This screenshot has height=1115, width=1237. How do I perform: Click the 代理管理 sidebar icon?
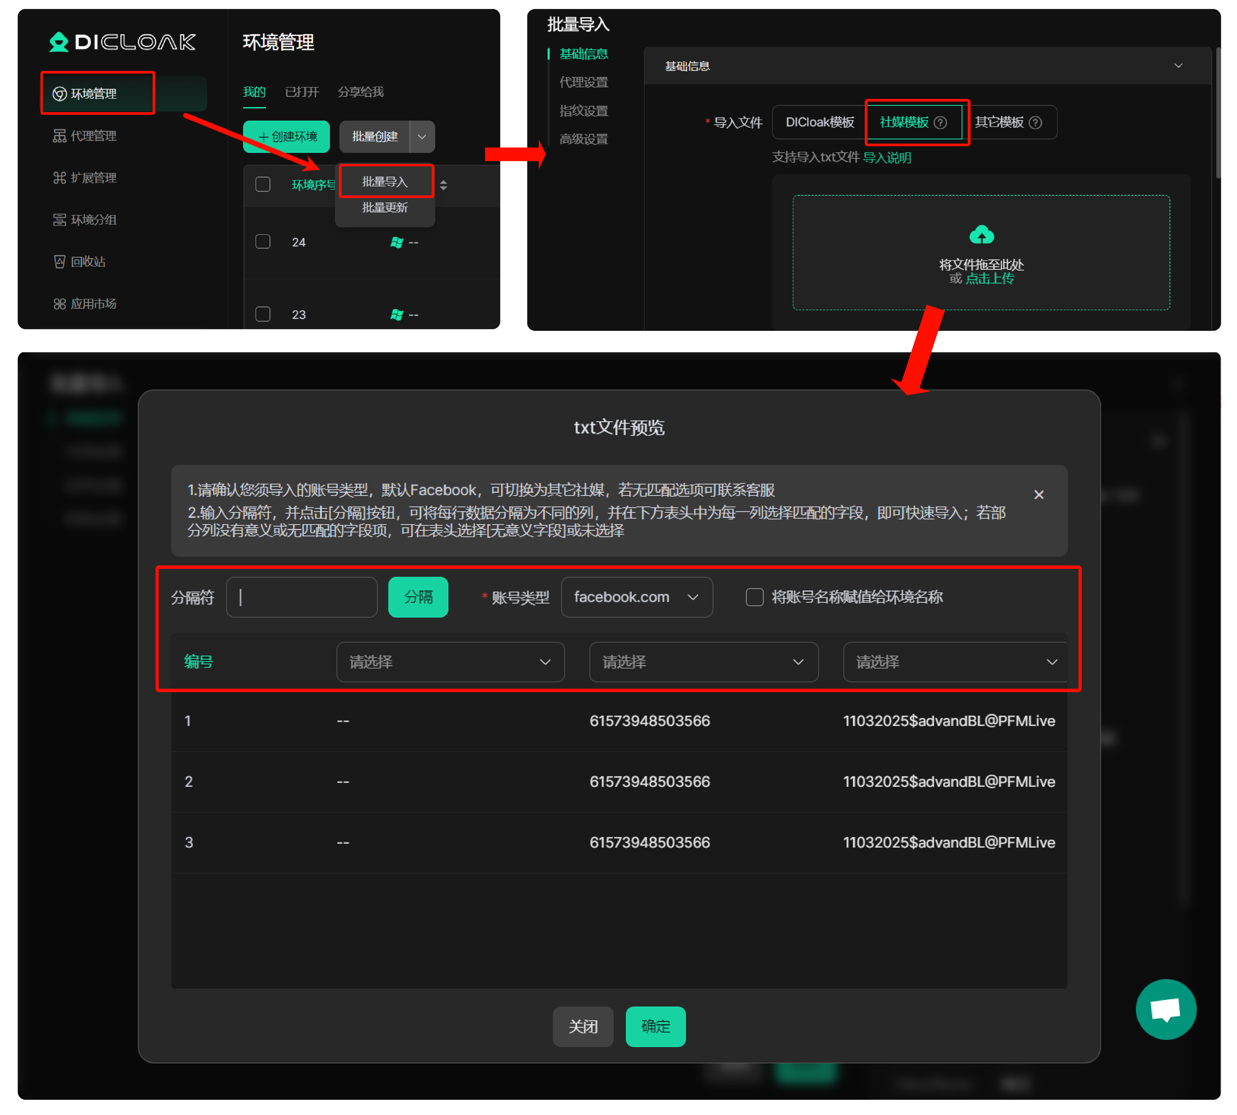[x=60, y=135]
